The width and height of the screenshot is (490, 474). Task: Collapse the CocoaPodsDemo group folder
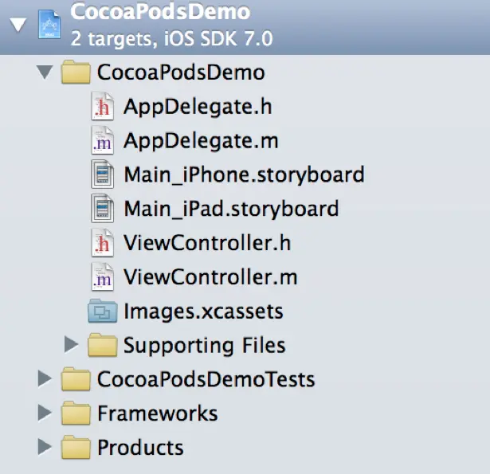pyautogui.click(x=45, y=73)
